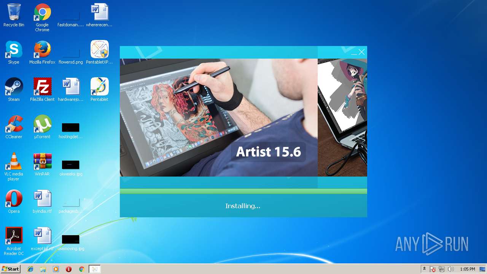The width and height of the screenshot is (487, 274).
Task: Open the Windows Start menu
Action: [x=10, y=269]
